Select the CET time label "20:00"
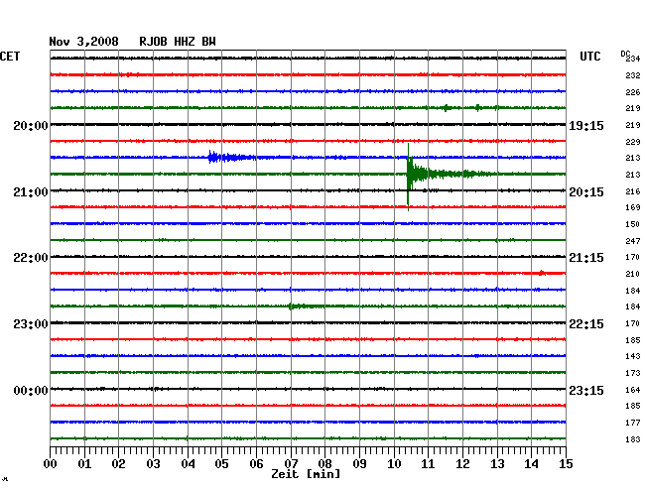Screen dimensions: 645x490 coord(31,125)
